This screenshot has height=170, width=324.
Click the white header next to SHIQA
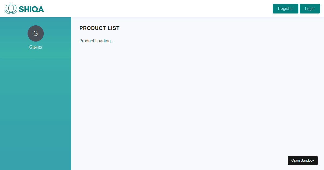pos(135,8)
